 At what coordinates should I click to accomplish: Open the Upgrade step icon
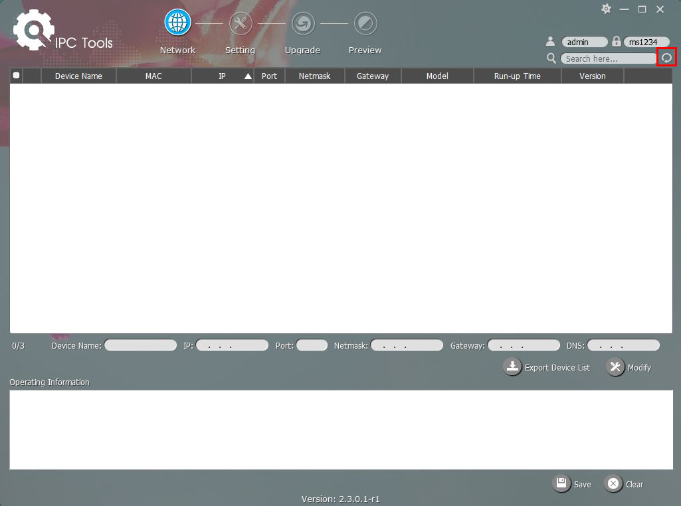(303, 24)
